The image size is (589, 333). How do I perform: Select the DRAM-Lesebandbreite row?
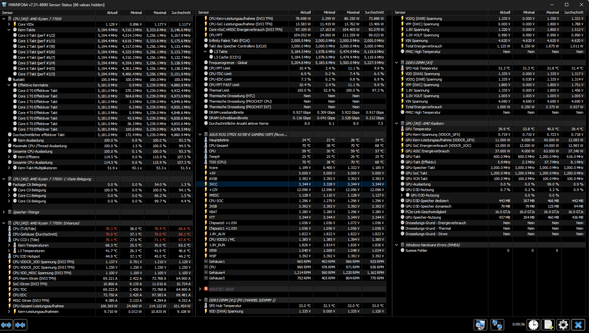[x=291, y=112]
